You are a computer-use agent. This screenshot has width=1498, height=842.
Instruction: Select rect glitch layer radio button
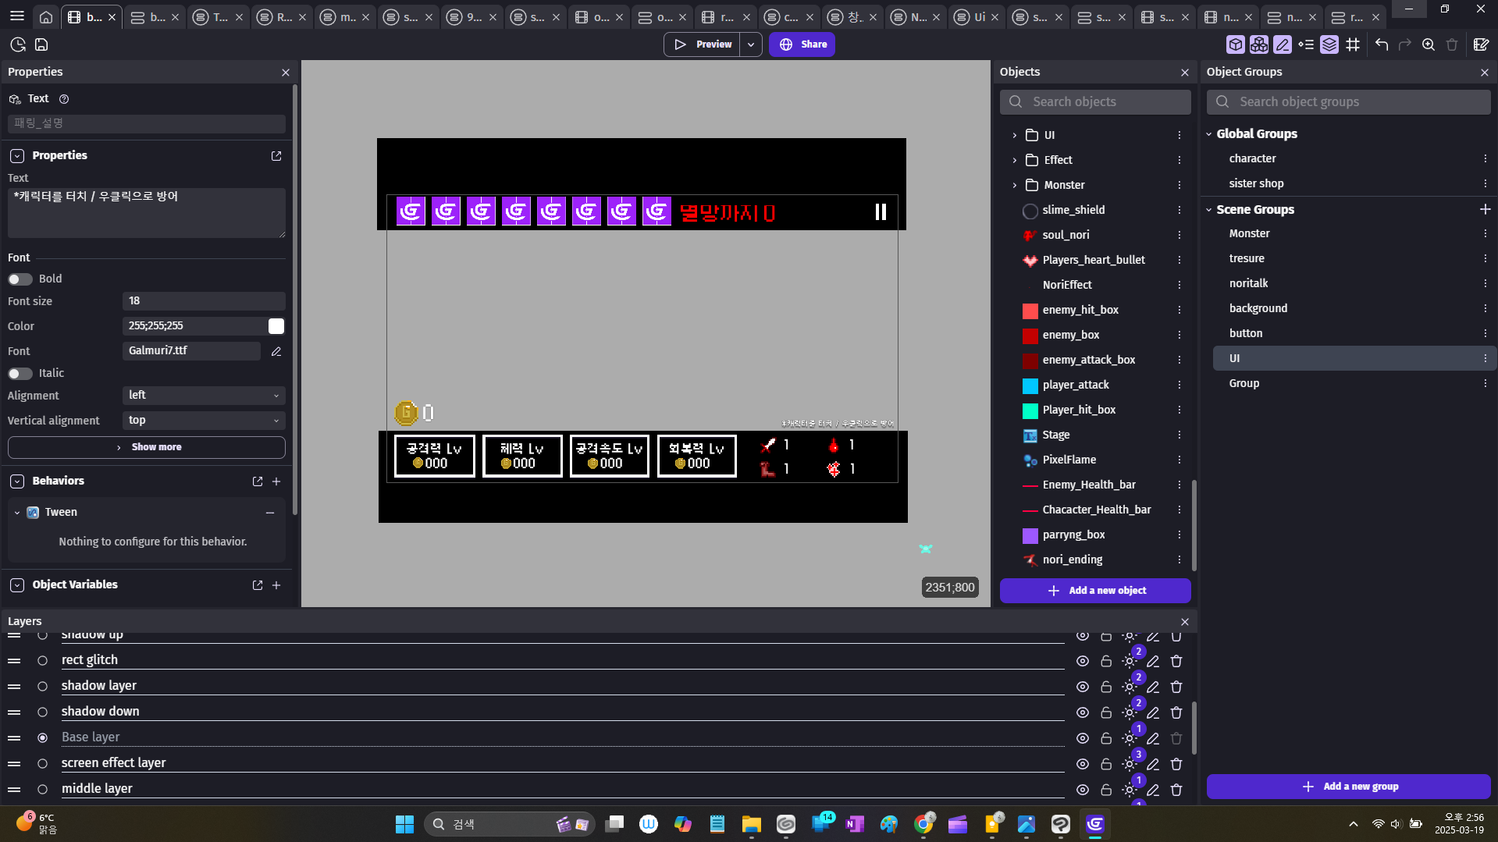point(43,660)
